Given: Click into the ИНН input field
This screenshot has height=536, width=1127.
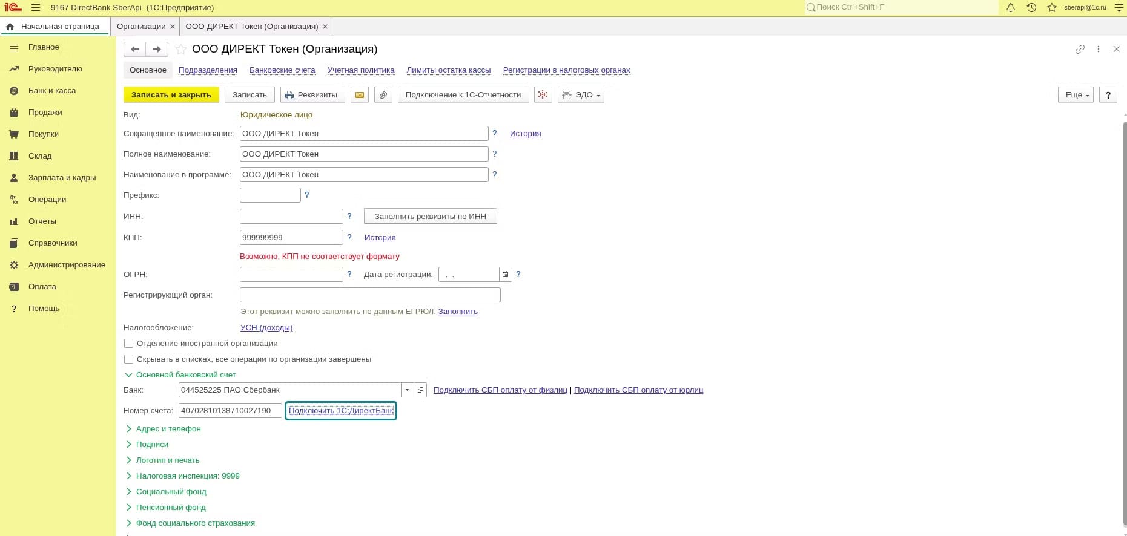Looking at the screenshot, I should (x=291, y=217).
